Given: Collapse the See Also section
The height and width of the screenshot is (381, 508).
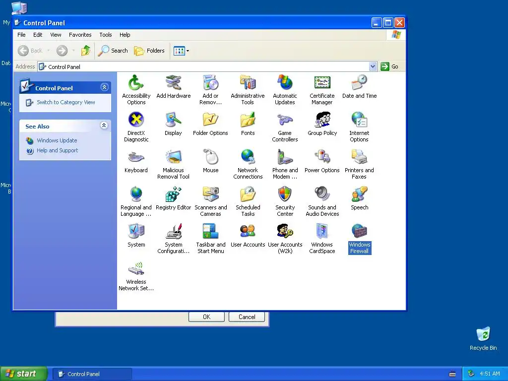Looking at the screenshot, I should point(104,126).
